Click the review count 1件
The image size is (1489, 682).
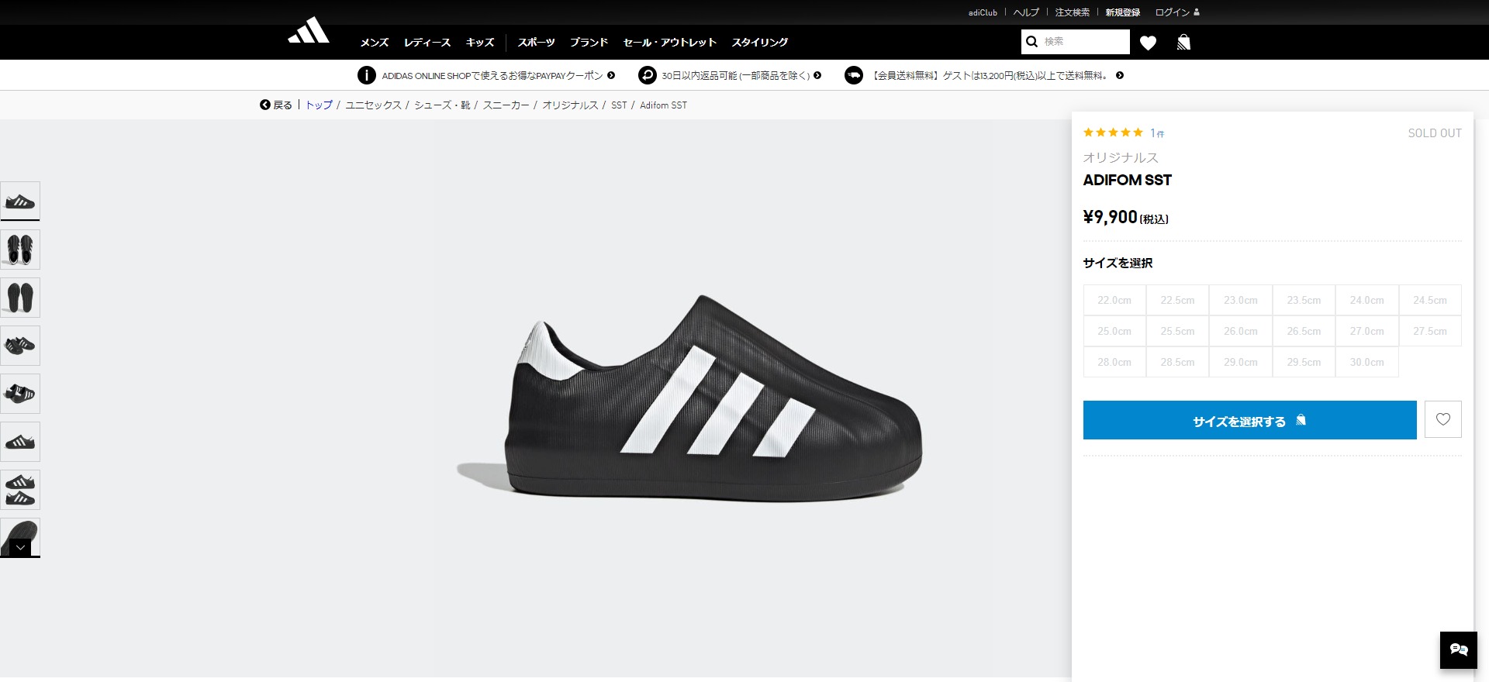1157,133
